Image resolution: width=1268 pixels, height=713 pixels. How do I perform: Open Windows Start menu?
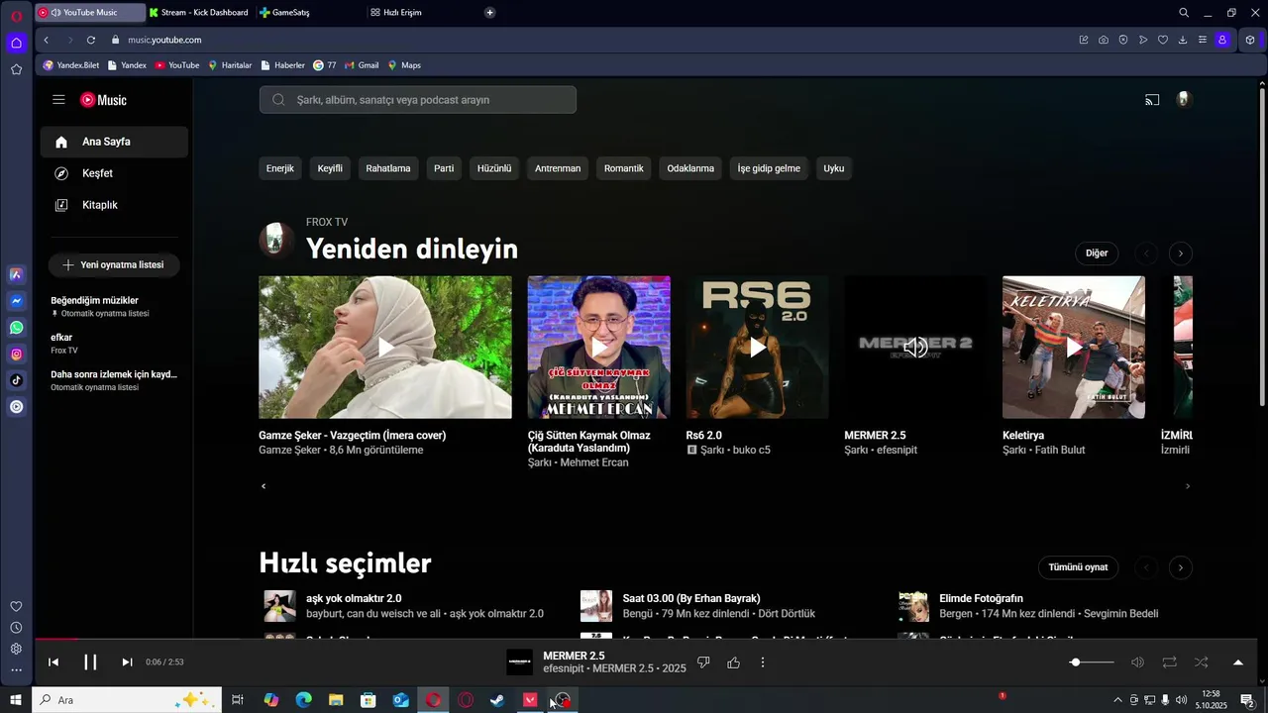tap(15, 700)
